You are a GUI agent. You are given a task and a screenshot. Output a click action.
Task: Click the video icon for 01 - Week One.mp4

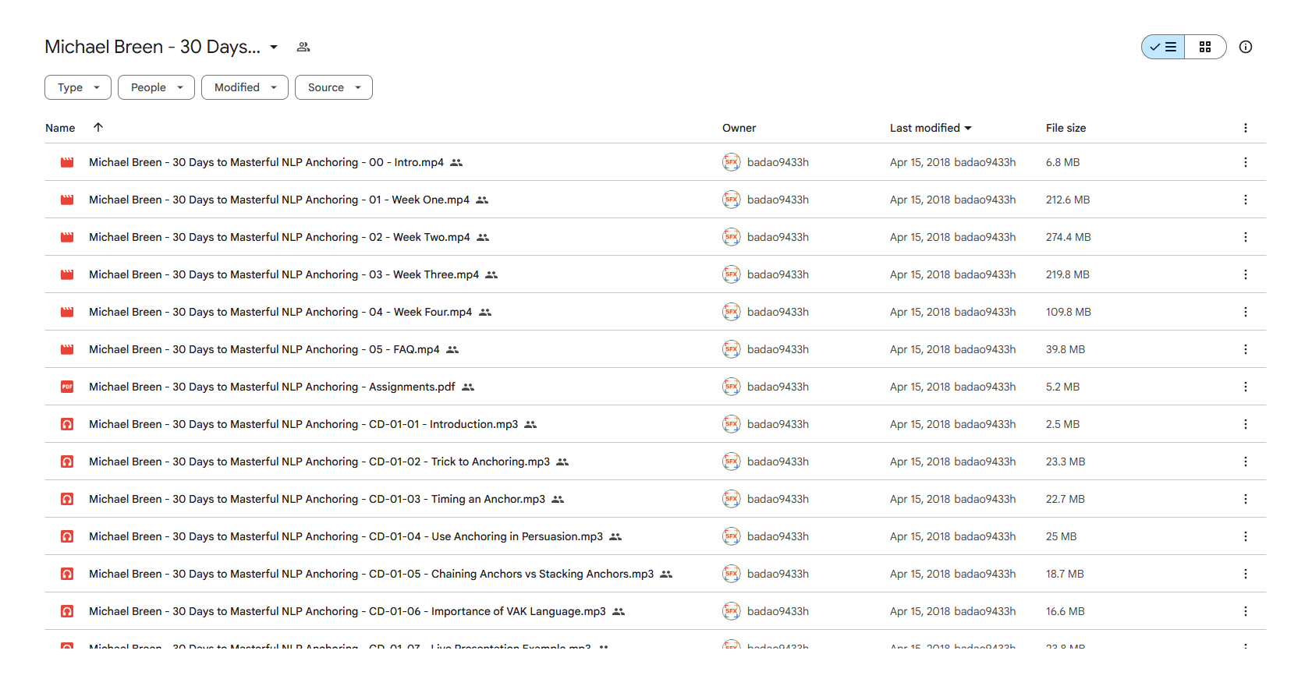tap(67, 200)
